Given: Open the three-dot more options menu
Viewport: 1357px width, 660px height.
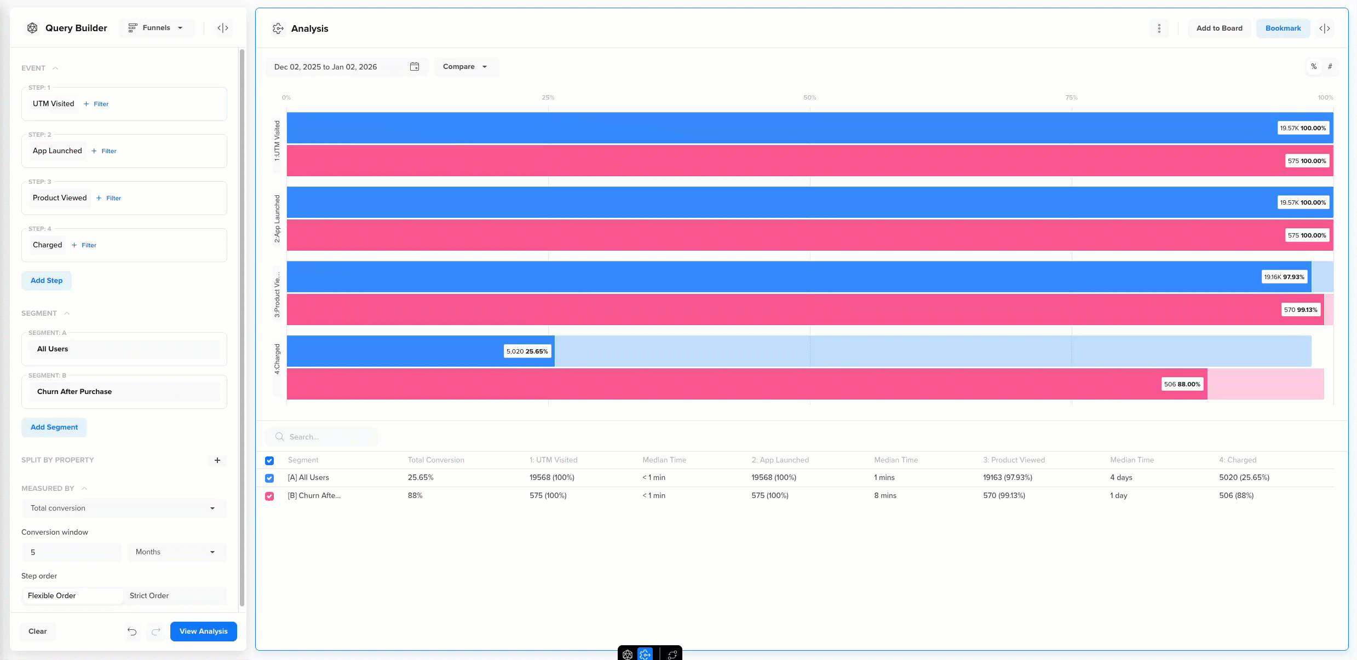Looking at the screenshot, I should coord(1159,28).
